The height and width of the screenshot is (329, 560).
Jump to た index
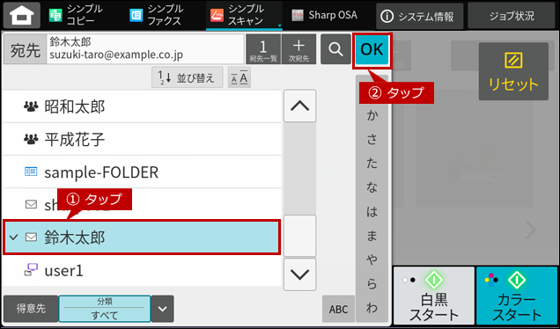[372, 163]
